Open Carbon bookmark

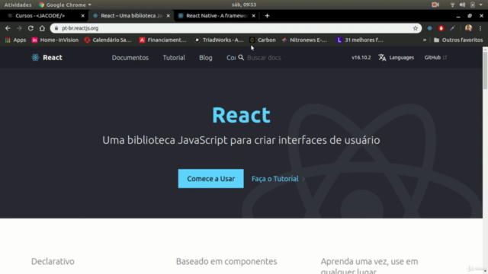pyautogui.click(x=262, y=40)
